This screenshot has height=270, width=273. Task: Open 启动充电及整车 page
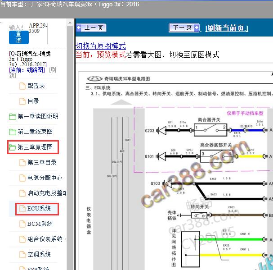pyautogui.click(x=47, y=193)
